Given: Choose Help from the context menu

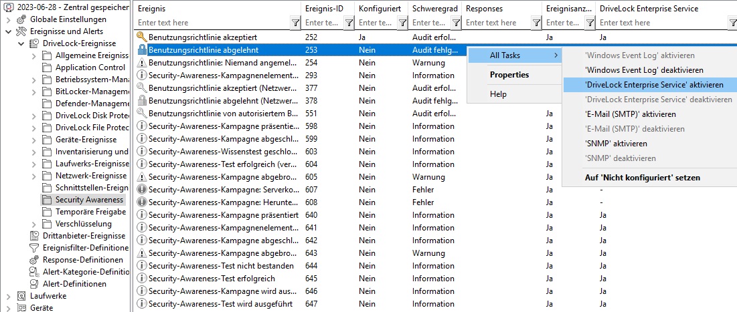Looking at the screenshot, I should click(x=515, y=94).
